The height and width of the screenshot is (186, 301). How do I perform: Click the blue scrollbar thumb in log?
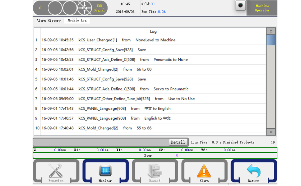(x=271, y=40)
